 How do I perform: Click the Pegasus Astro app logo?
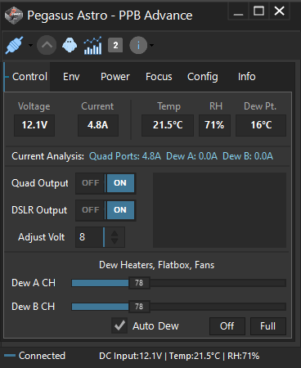coord(14,16)
